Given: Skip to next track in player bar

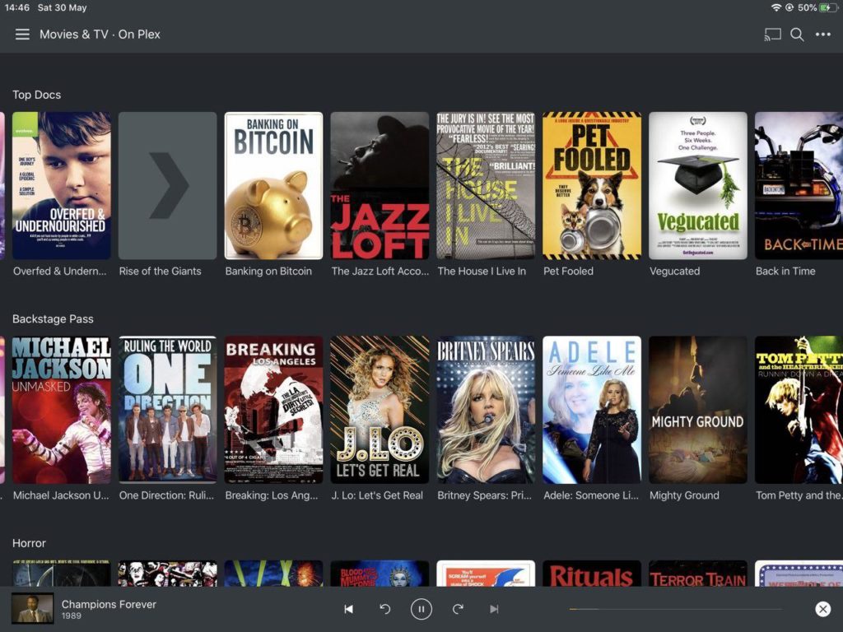Looking at the screenshot, I should [494, 609].
